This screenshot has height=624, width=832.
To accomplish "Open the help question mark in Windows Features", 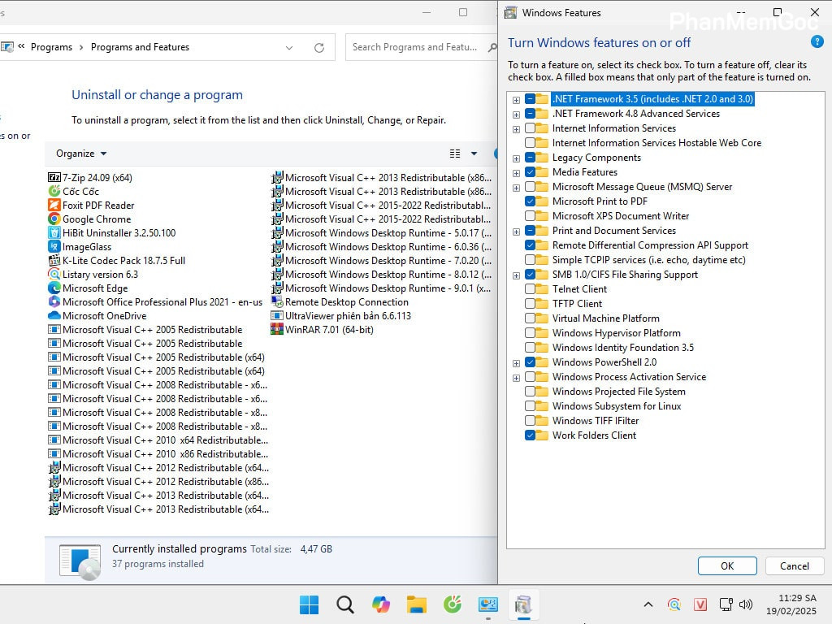I will [817, 42].
